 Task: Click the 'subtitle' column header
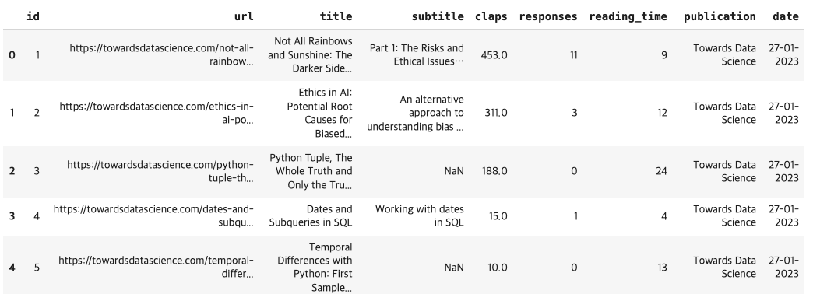coord(438,16)
